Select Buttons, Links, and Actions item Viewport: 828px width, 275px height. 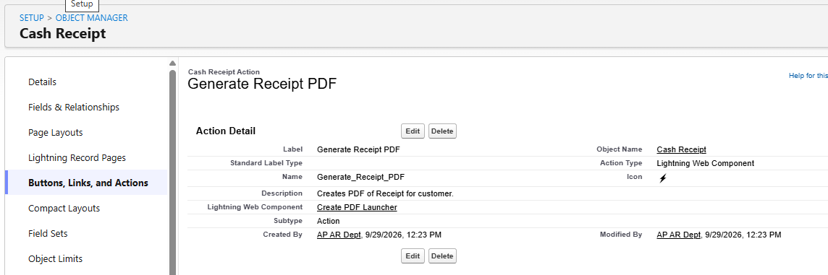coord(88,183)
